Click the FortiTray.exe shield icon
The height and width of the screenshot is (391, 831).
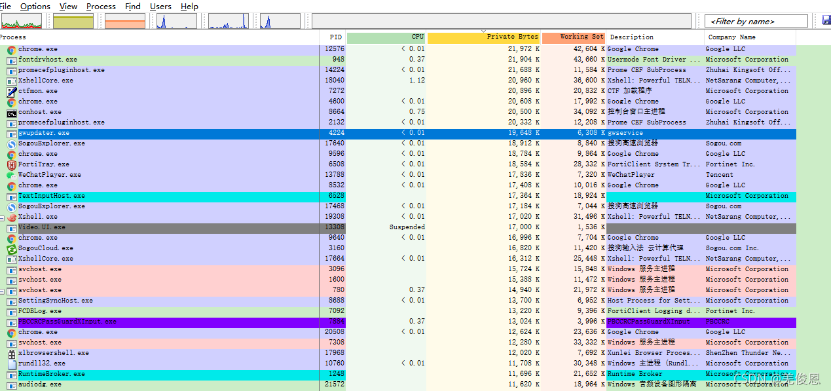tap(12, 164)
